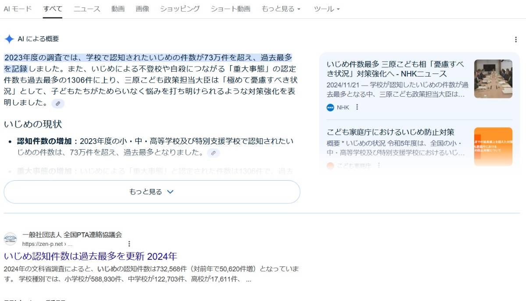This screenshot has height=301, width=526.
Task: Open the ツール dropdown
Action: [327, 9]
